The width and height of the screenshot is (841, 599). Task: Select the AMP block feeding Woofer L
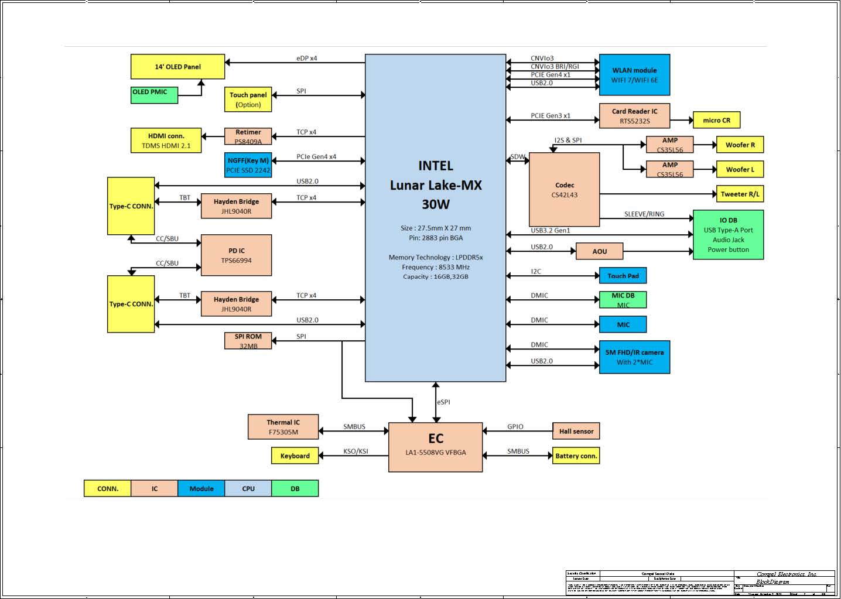669,169
